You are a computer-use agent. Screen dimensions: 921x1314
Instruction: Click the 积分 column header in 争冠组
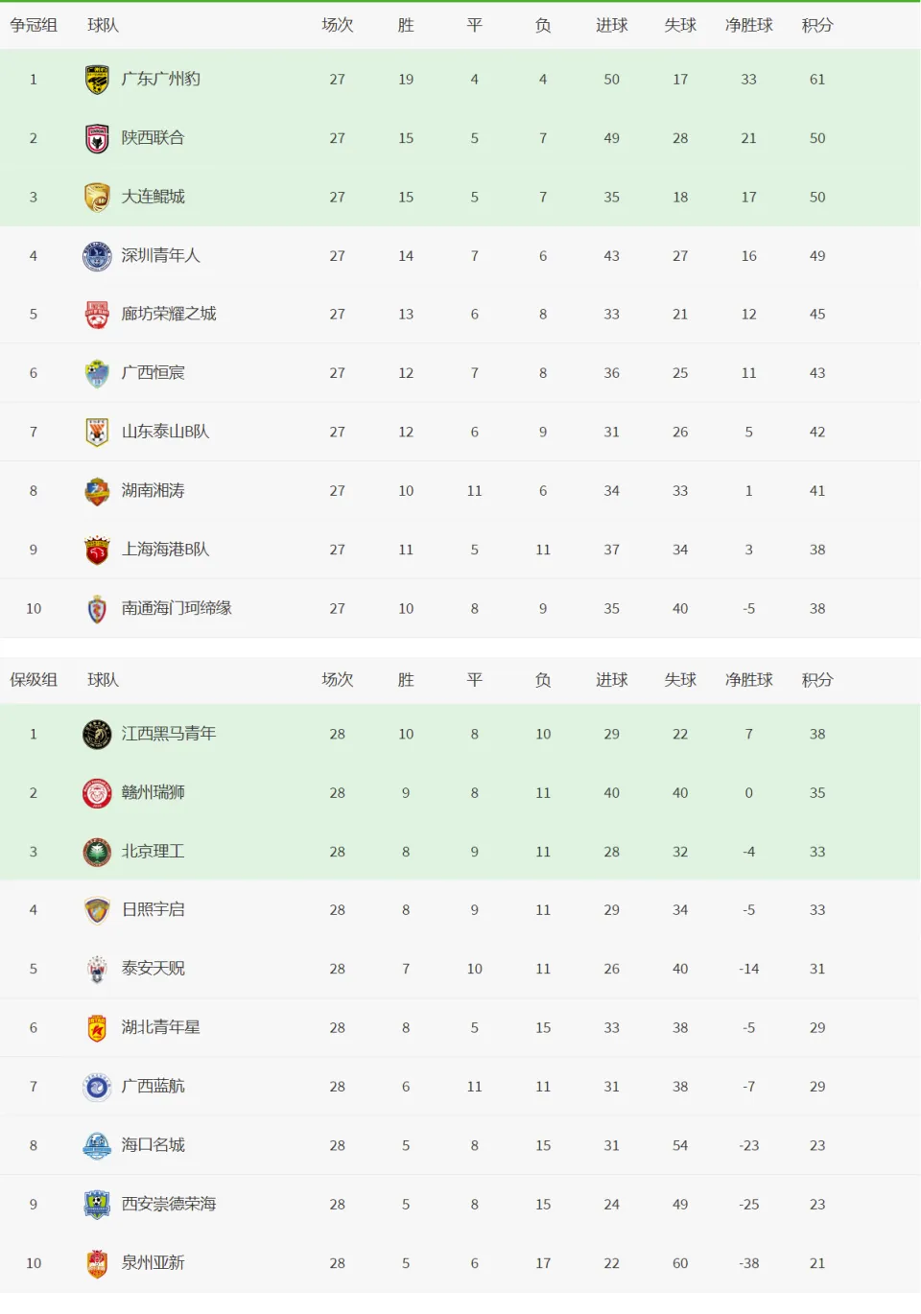pyautogui.click(x=817, y=25)
